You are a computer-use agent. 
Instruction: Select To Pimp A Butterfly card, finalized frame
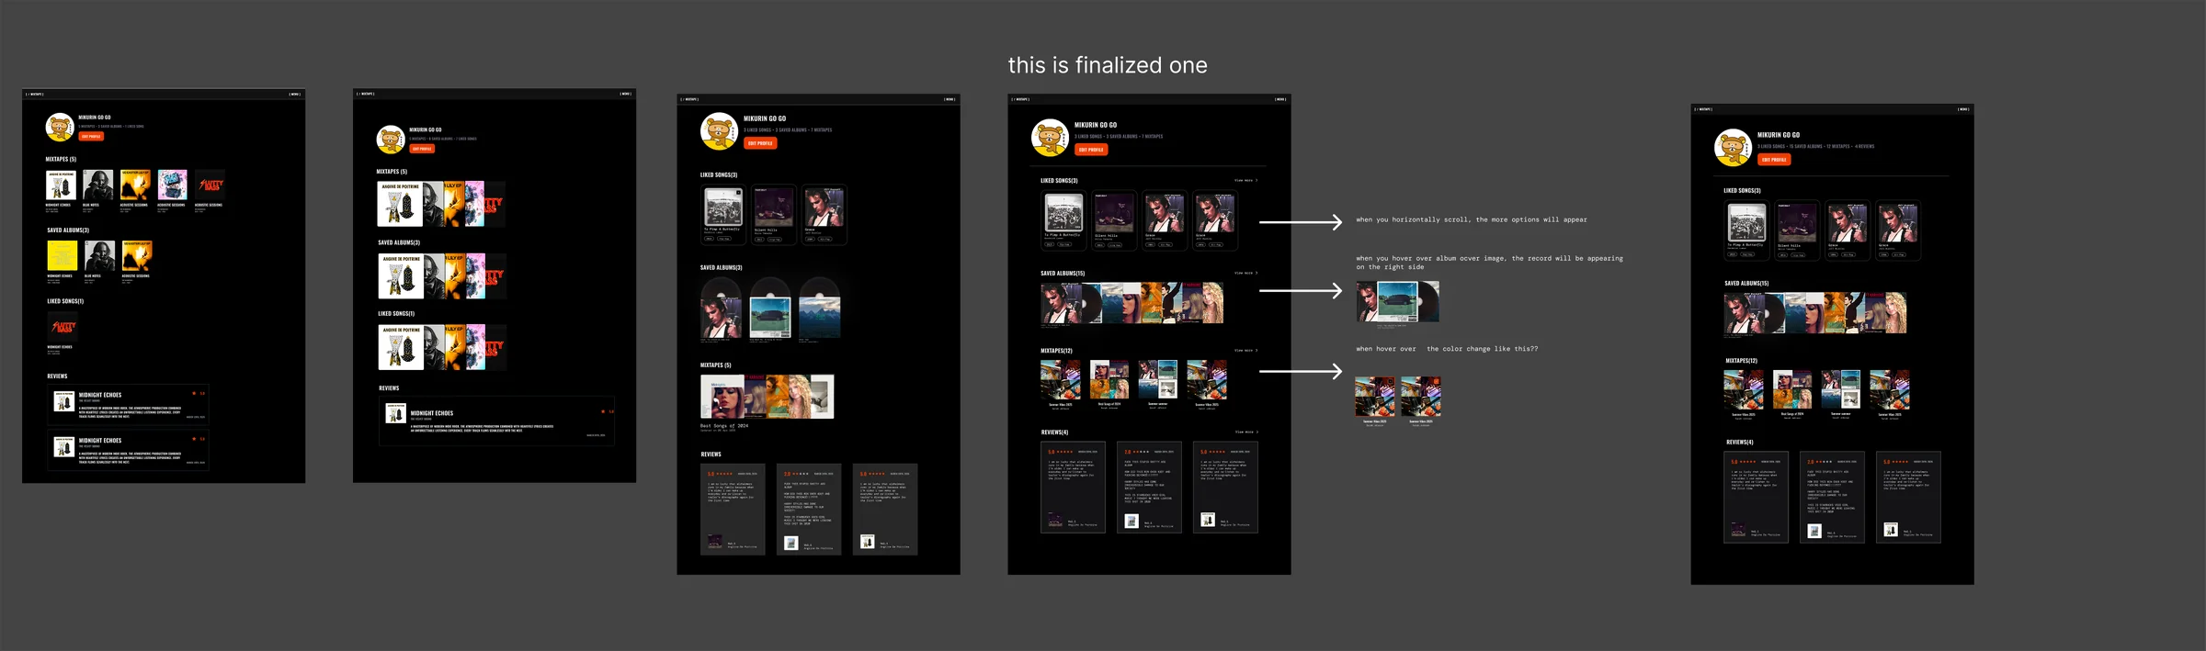coord(1063,220)
